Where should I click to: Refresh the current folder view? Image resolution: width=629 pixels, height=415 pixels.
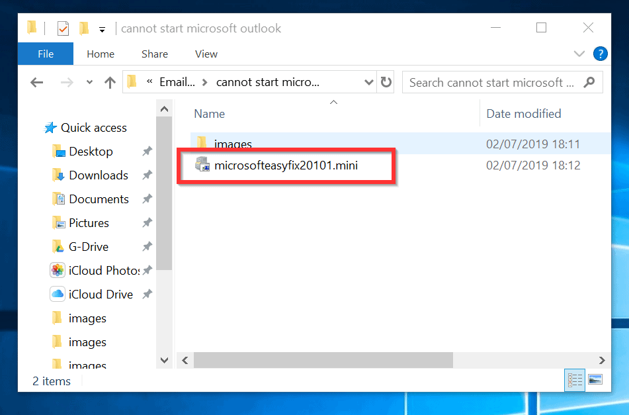click(x=386, y=83)
